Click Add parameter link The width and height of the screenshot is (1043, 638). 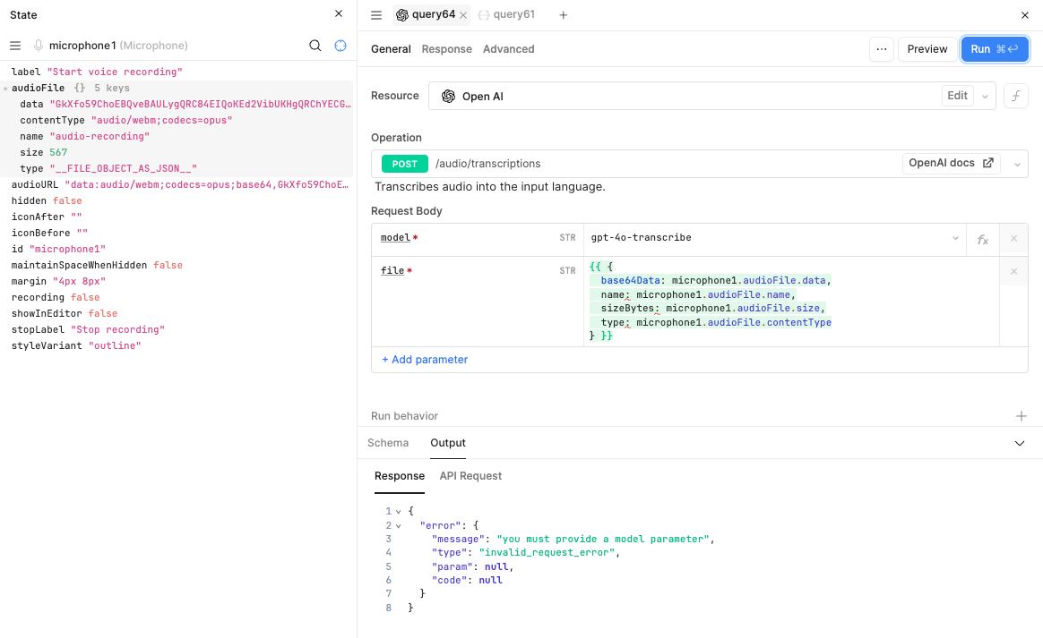tap(425, 360)
